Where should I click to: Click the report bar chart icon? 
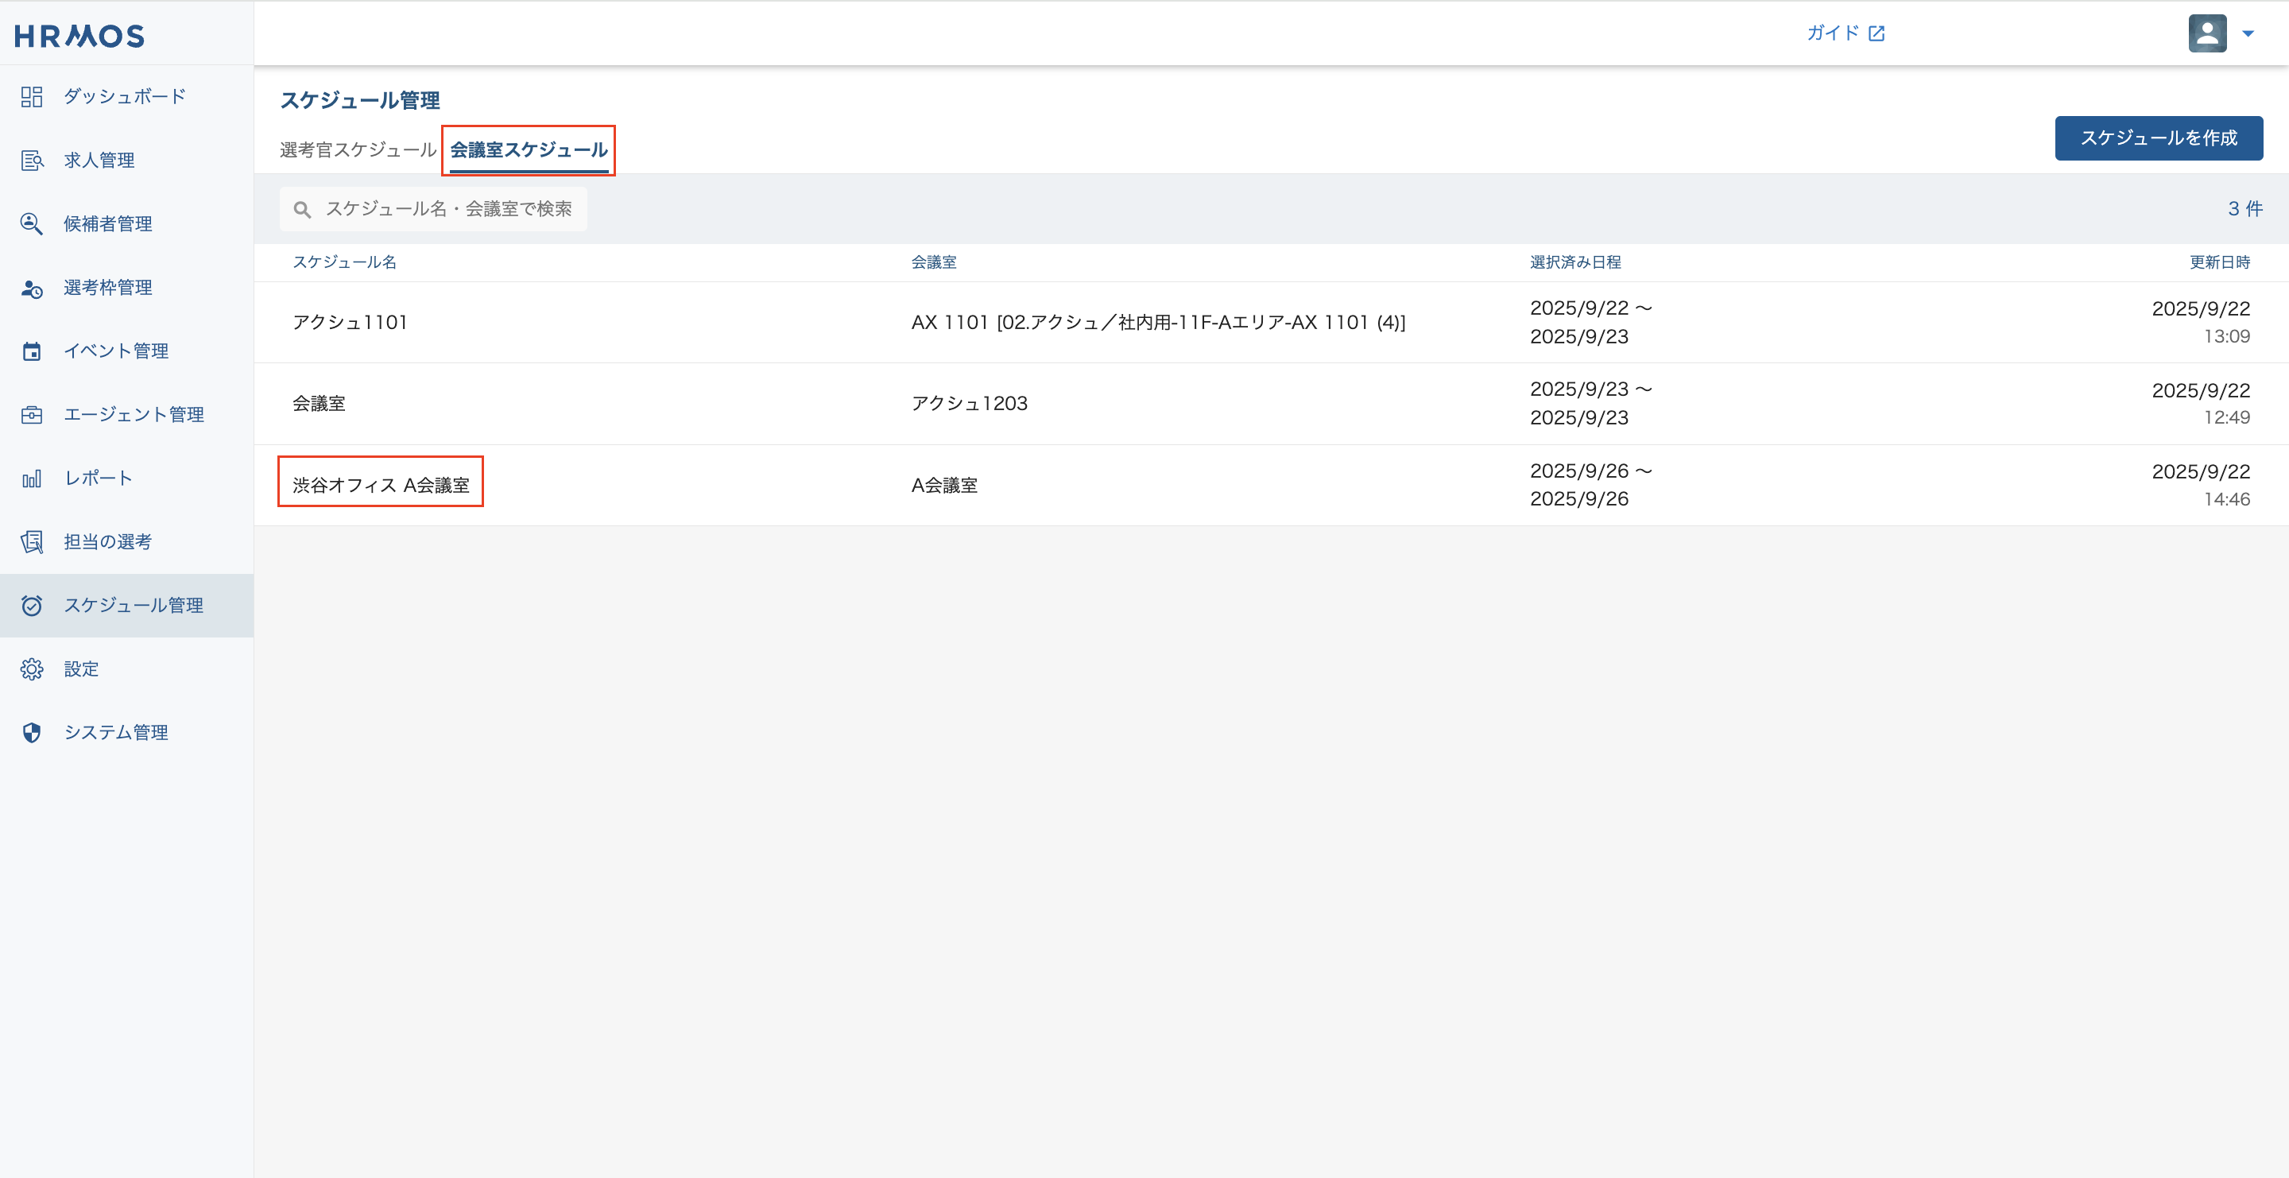[32, 479]
